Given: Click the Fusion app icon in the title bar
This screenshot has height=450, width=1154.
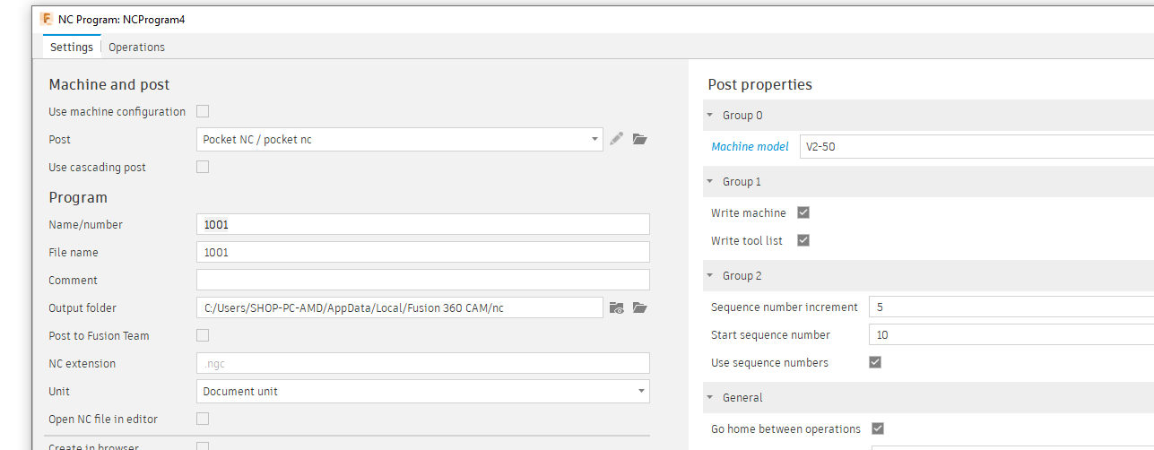Looking at the screenshot, I should (x=47, y=19).
